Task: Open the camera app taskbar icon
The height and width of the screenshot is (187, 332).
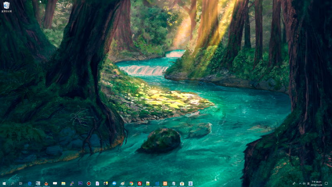Action: (106, 183)
